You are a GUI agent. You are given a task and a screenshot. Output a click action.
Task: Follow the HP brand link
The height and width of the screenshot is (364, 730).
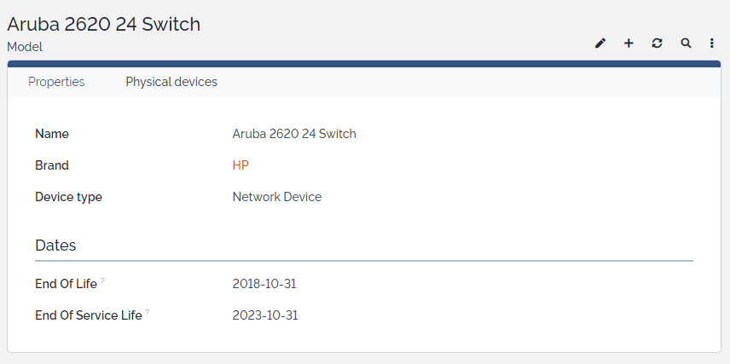(x=240, y=165)
